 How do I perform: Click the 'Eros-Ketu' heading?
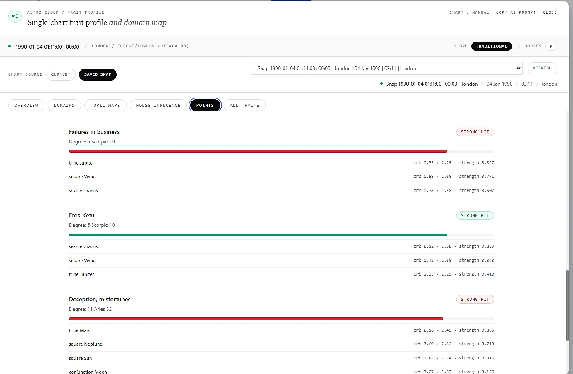tap(82, 215)
